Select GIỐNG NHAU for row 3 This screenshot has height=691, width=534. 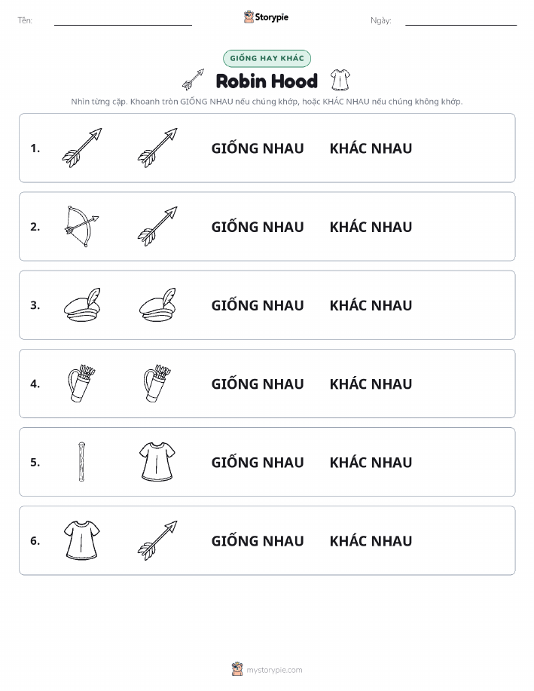point(258,305)
